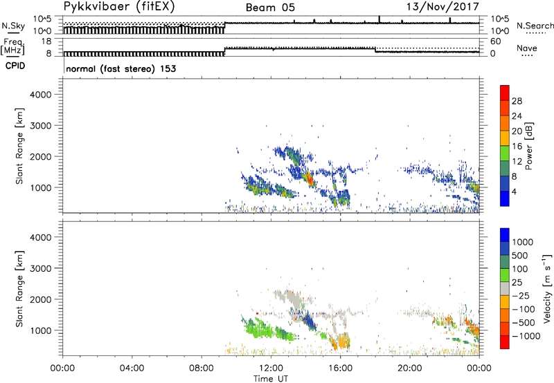Image resolution: width=554 pixels, height=383 pixels.
Task: Click the gray -25 to 25 velocity swatch
Action: pyautogui.click(x=505, y=288)
